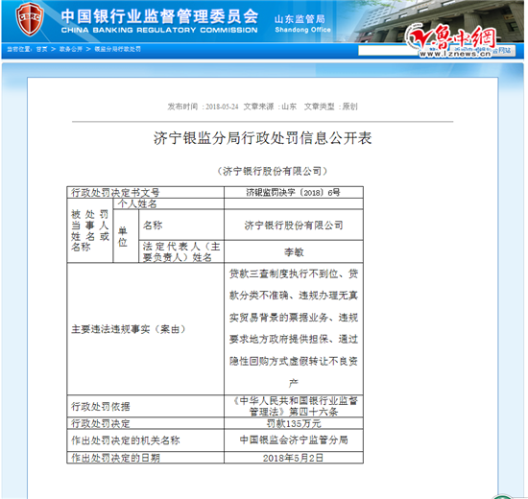Click the publish date 2018-05-24
The image size is (528, 499).
[222, 107]
